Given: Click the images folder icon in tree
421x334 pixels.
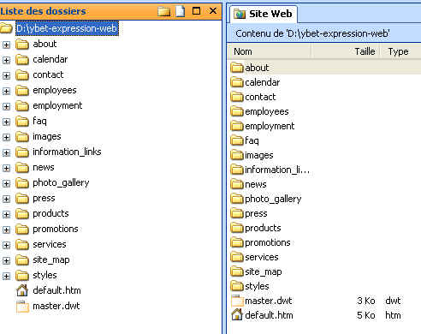Looking at the screenshot, I should [x=22, y=137].
